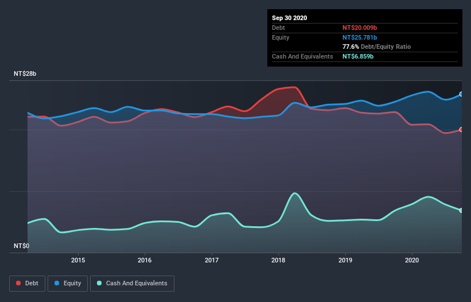Viewport: 471px width, 302px height.
Task: Click the 2019 x-axis label
Action: coord(345,260)
